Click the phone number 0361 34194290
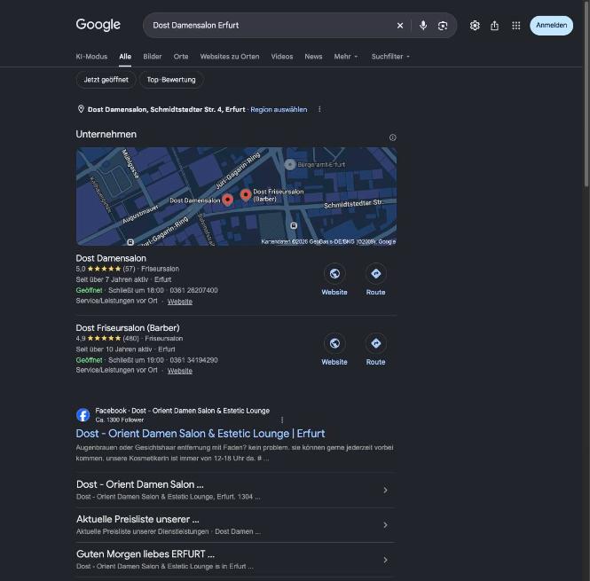 point(193,360)
